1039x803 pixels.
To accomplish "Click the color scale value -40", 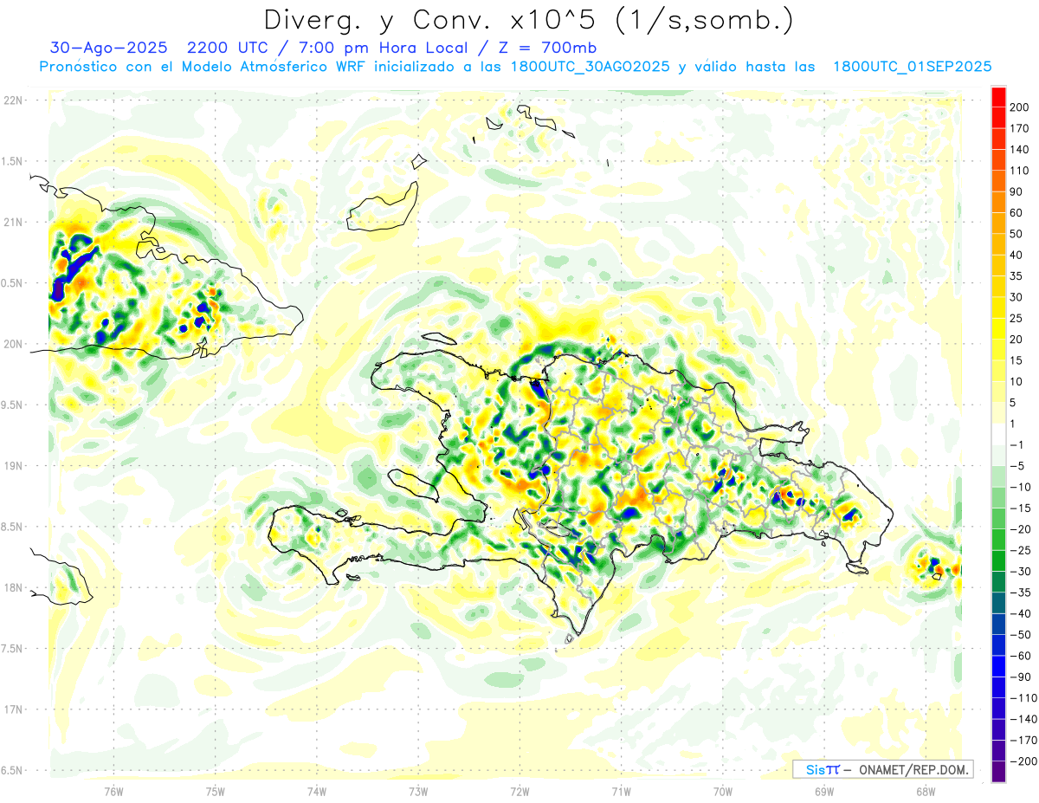I will [x=1023, y=613].
